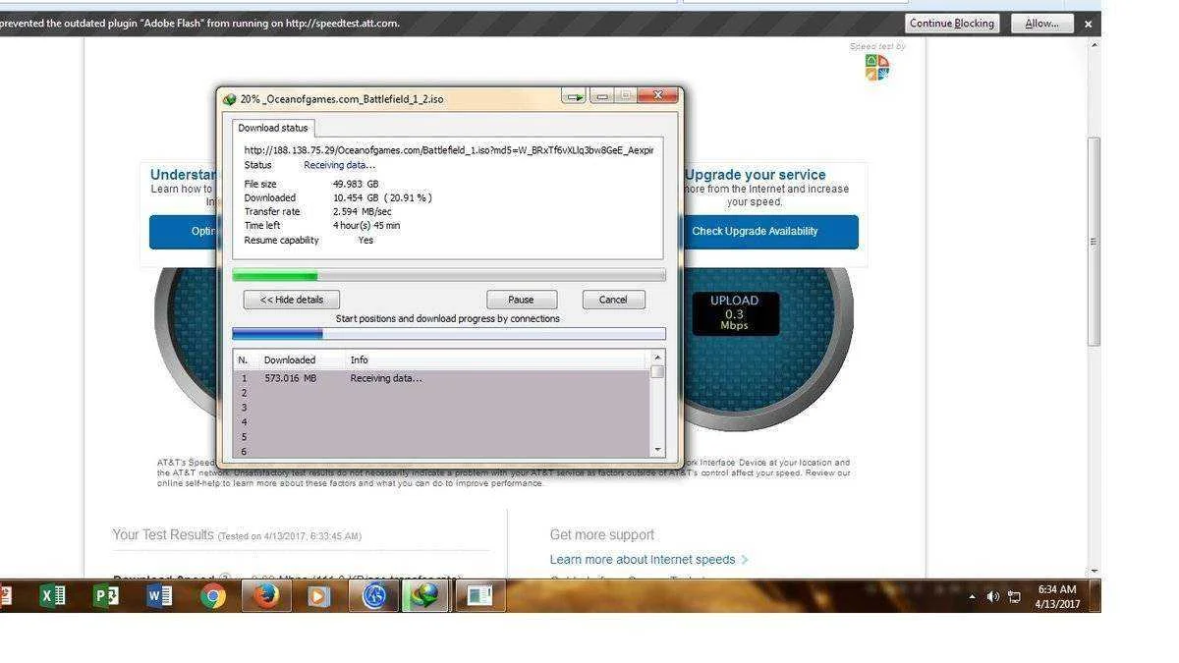This screenshot has width=1179, height=663.
Task: Cancel the Battlefield download
Action: (x=613, y=300)
